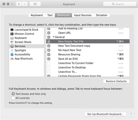The height and width of the screenshot is (120, 138).
Task: Disable the Save All as SVG checkbox
Action: tap(49, 59)
